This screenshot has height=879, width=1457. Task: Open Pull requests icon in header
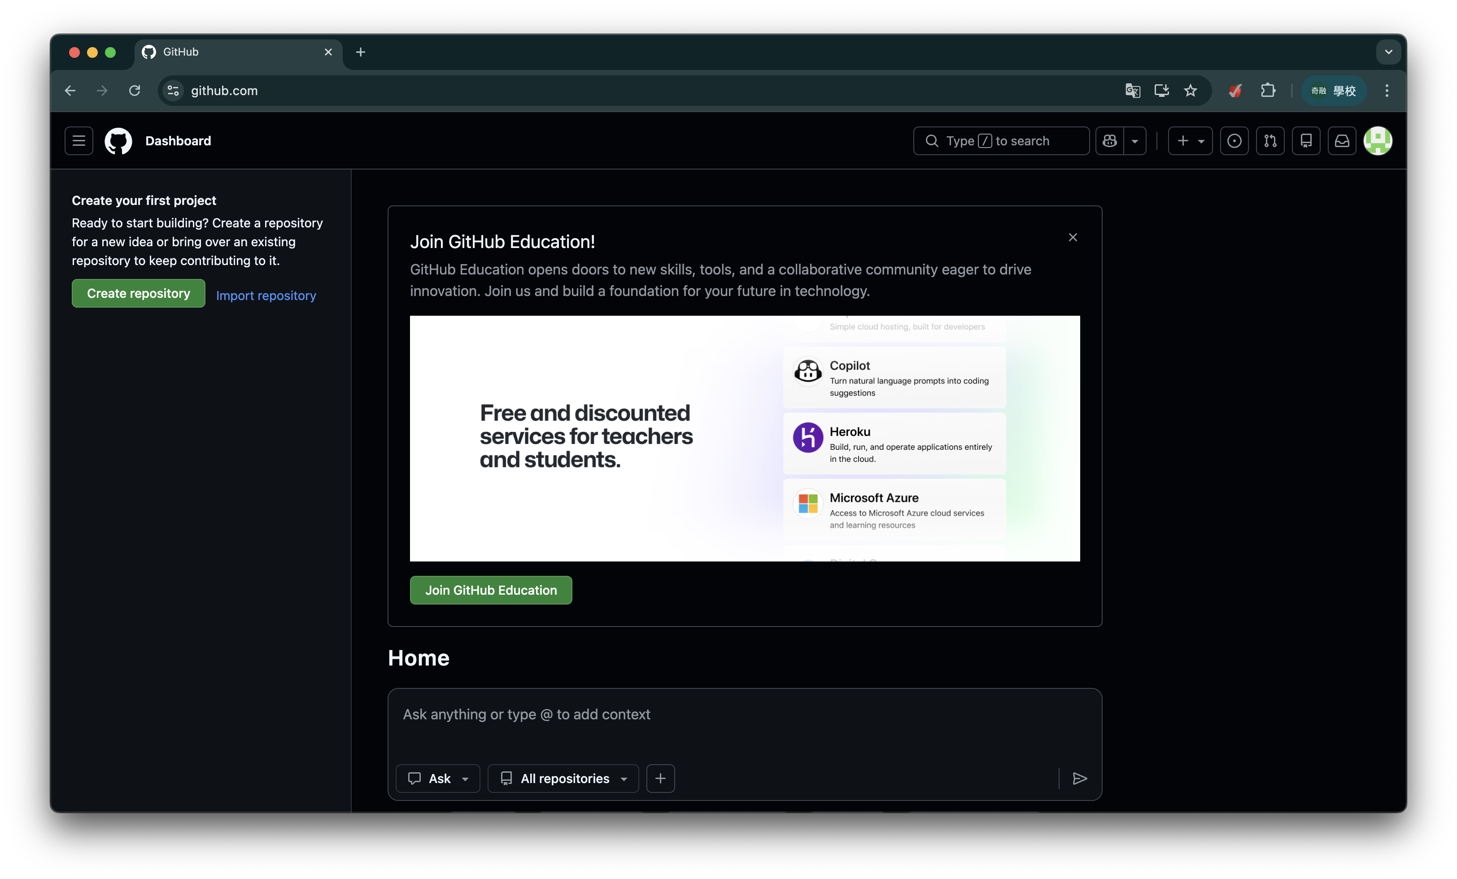(1270, 141)
